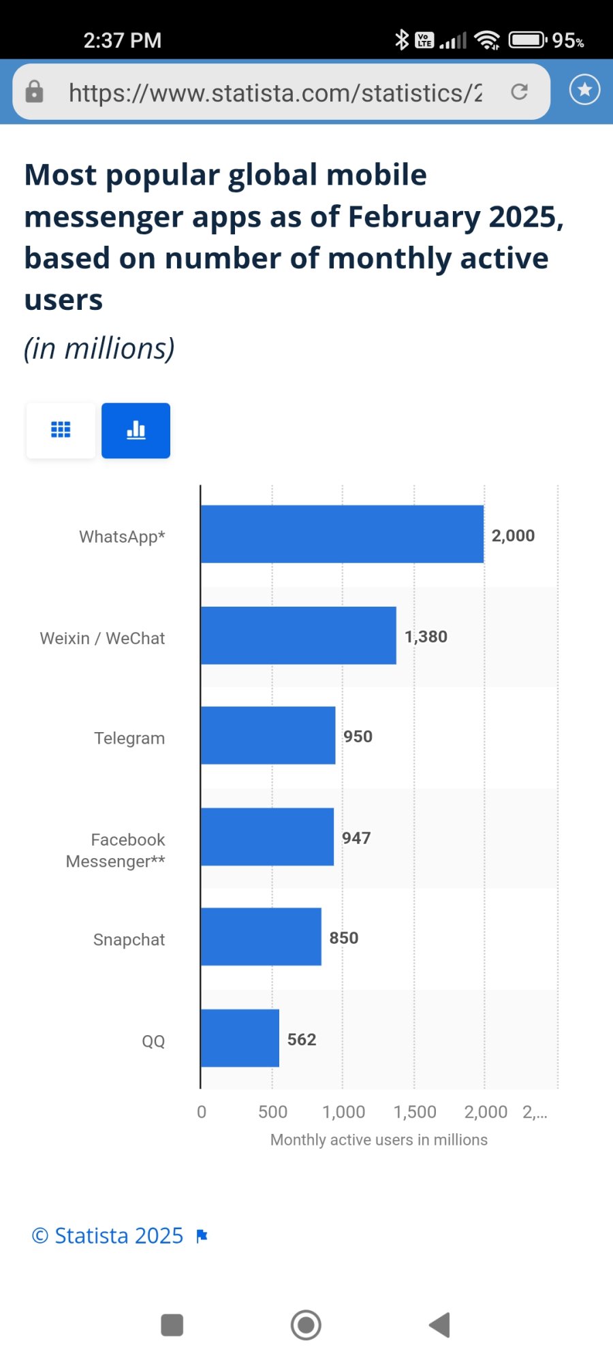
Task: Tap the lock security icon
Action: pyautogui.click(x=34, y=91)
